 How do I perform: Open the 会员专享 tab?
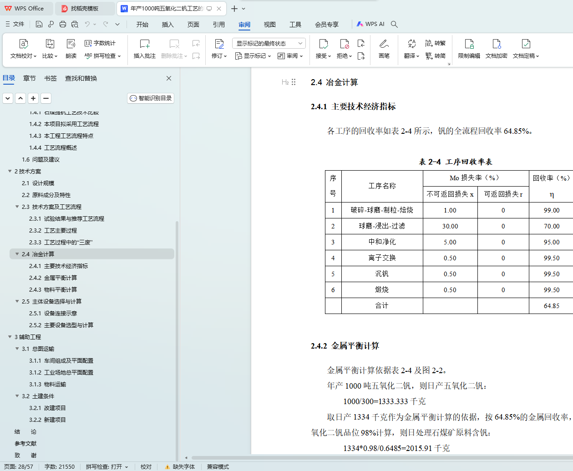(x=327, y=25)
